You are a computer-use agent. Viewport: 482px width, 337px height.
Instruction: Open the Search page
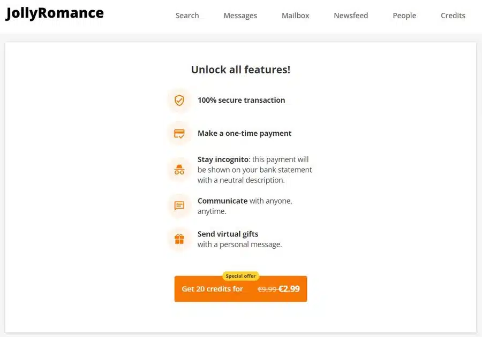click(x=187, y=16)
